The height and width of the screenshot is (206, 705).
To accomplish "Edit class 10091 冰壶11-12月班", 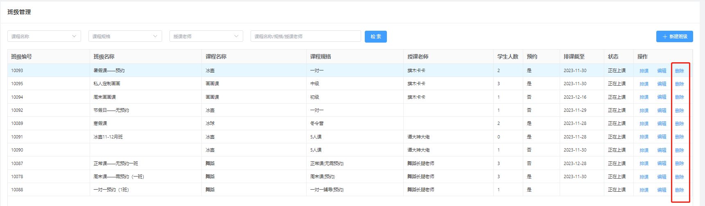I will [662, 137].
